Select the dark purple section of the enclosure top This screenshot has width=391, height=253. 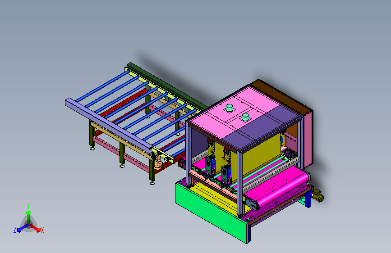tap(262, 128)
